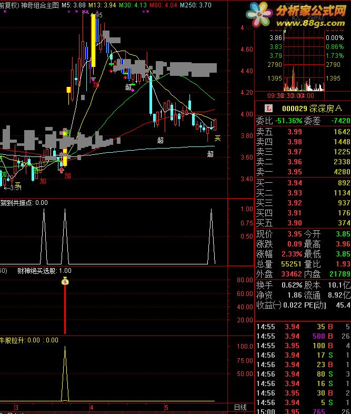Click the 日线 period label
Screen dimensions: 351x414
(240, 407)
